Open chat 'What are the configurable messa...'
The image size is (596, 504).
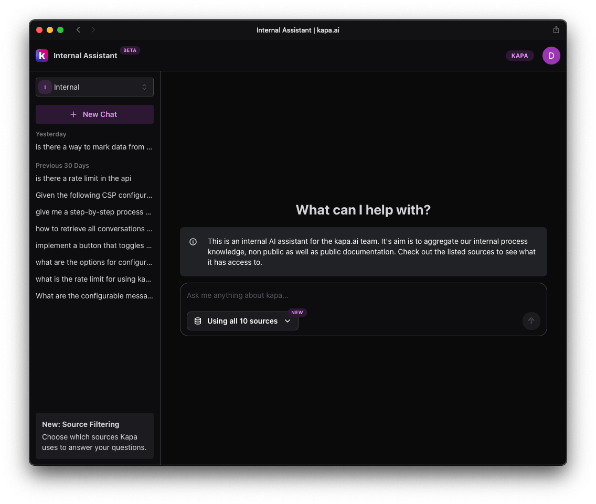click(94, 296)
